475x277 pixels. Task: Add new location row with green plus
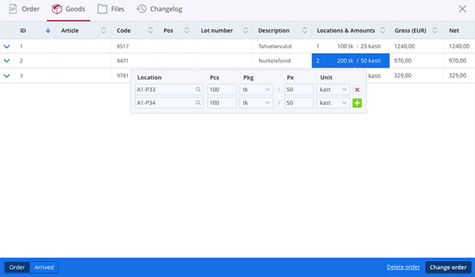[x=357, y=103]
